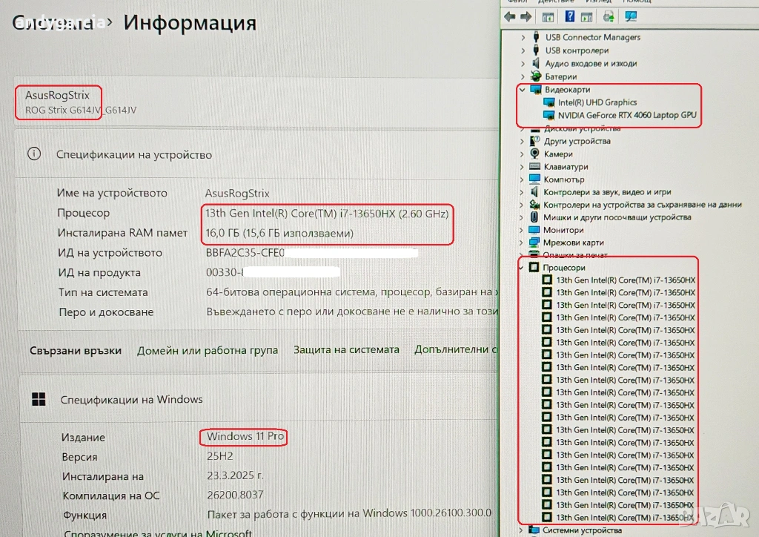Open Защита на системата link

pos(346,349)
